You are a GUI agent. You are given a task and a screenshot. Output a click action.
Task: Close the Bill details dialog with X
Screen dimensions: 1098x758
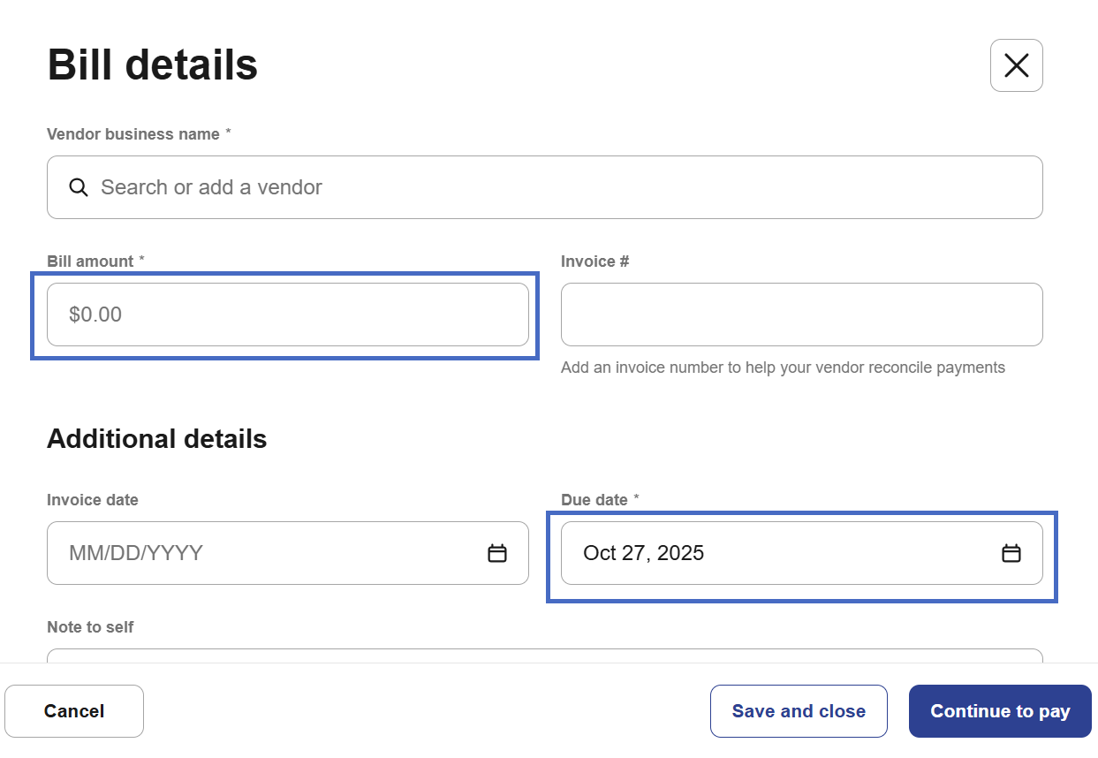click(1016, 65)
